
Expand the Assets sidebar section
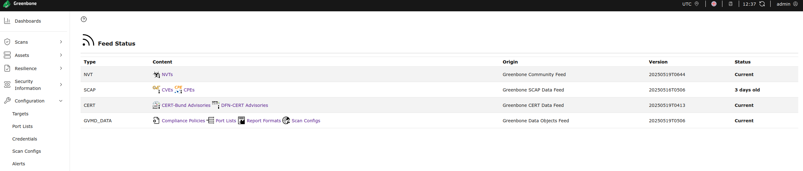click(33, 55)
